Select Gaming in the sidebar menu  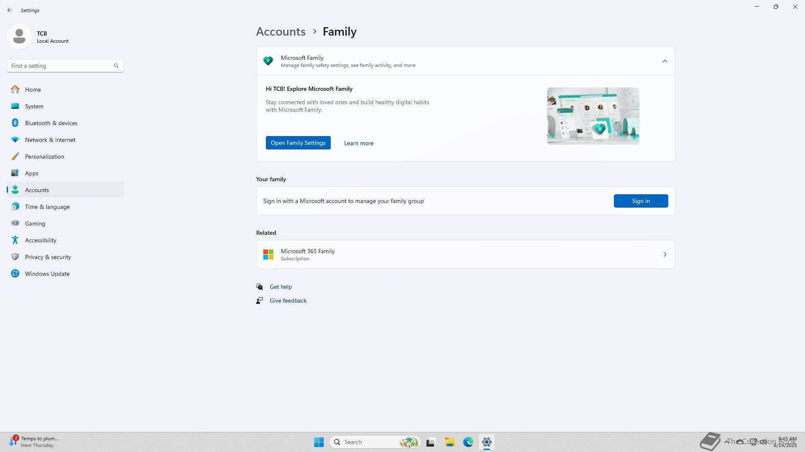35,223
